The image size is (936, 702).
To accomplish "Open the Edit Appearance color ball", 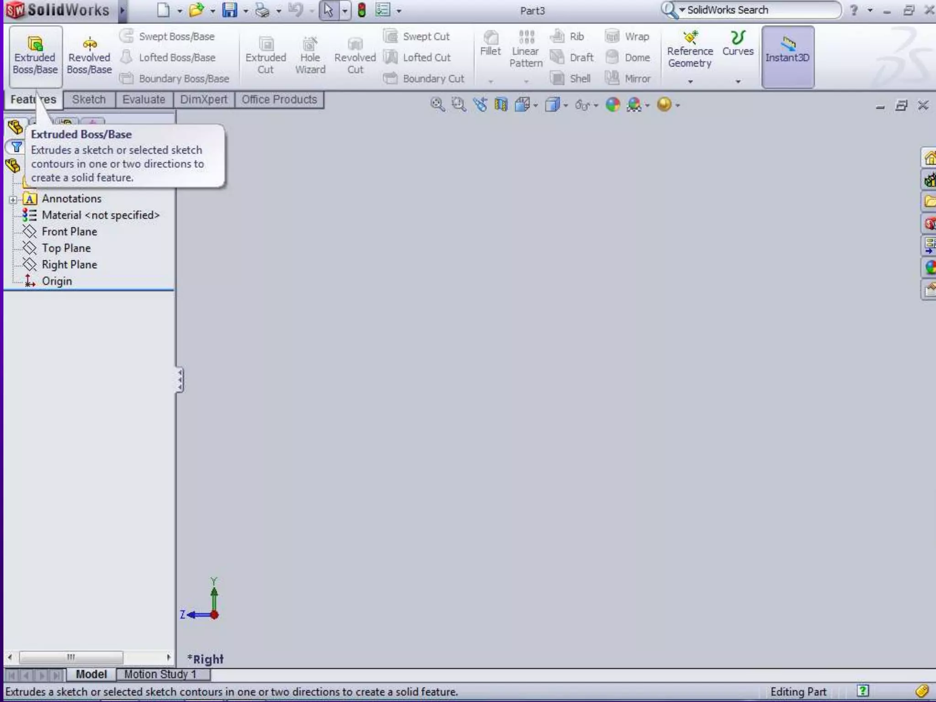I will [612, 105].
